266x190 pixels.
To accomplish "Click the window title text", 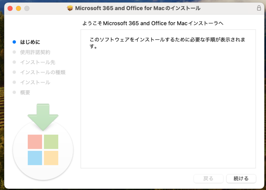I will [x=138, y=8].
